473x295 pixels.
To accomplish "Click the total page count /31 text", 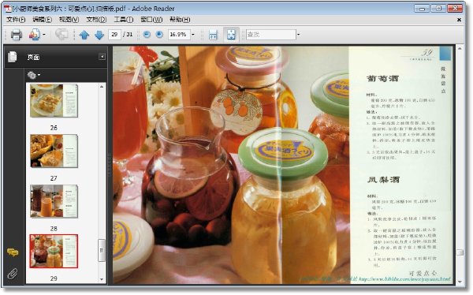I will (x=128, y=35).
